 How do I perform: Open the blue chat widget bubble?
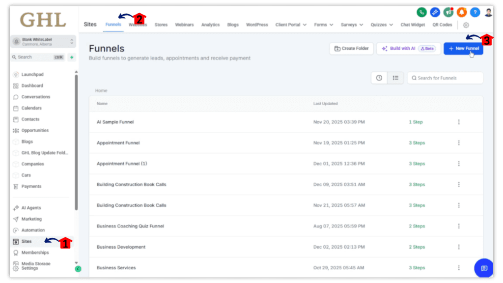tap(484, 268)
